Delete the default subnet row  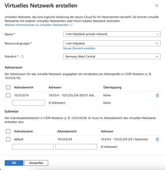(x=157, y=139)
